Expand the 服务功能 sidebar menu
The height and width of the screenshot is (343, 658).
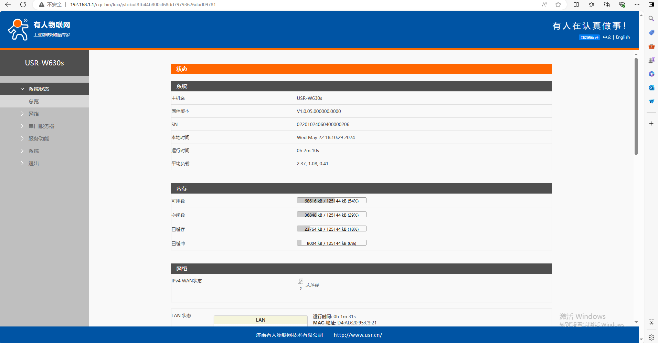pyautogui.click(x=39, y=138)
